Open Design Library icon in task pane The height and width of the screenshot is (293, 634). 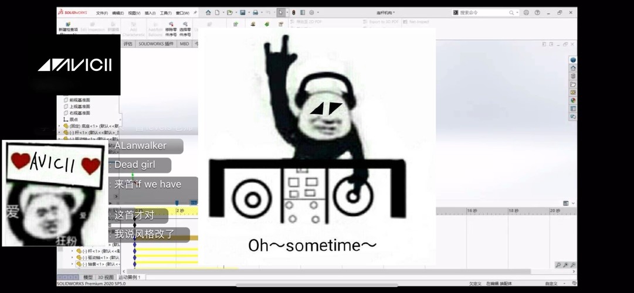click(573, 76)
